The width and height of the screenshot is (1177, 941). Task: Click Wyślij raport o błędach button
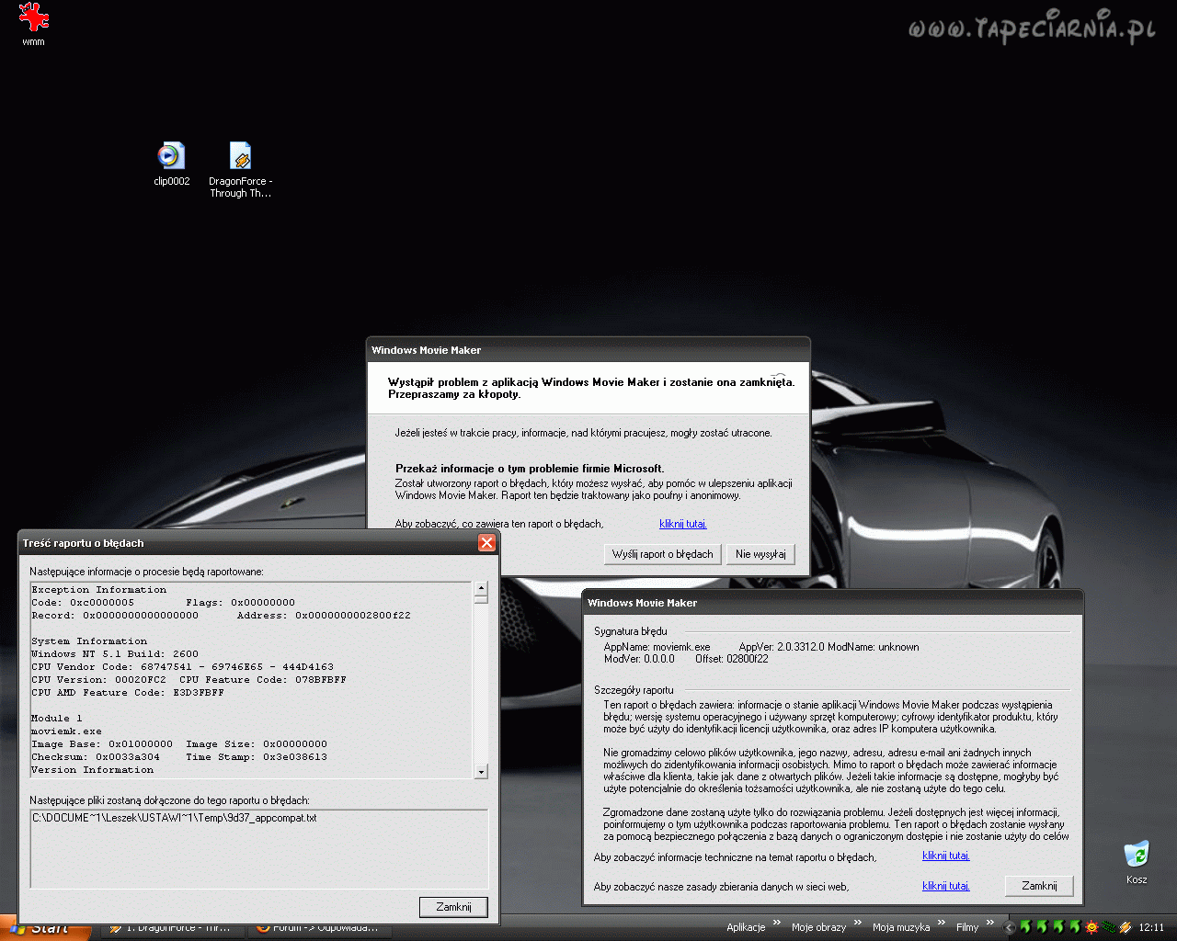tap(663, 554)
